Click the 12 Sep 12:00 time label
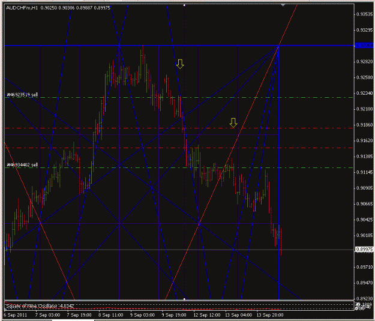 pos(206,315)
